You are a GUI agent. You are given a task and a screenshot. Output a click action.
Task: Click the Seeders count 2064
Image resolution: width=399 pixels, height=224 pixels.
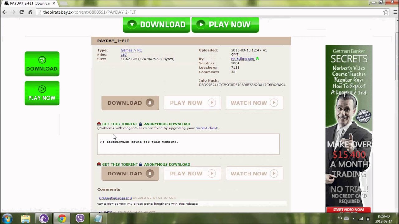[x=235, y=63]
